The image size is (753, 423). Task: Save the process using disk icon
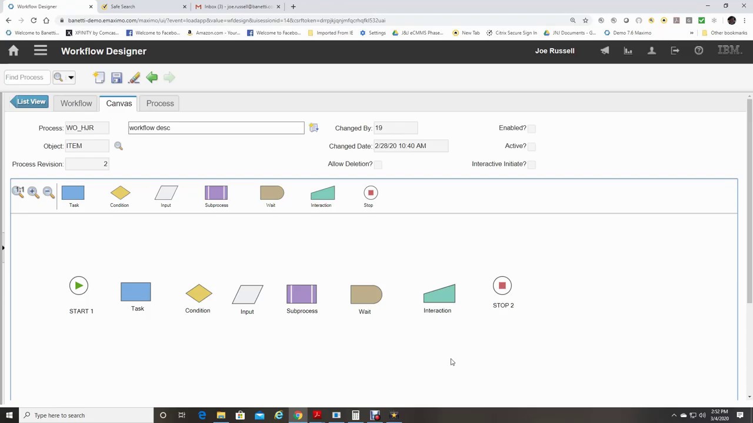[116, 77]
